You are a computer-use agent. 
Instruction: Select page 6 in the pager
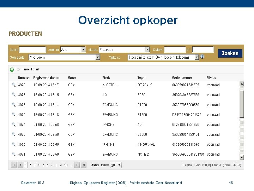click(48, 165)
